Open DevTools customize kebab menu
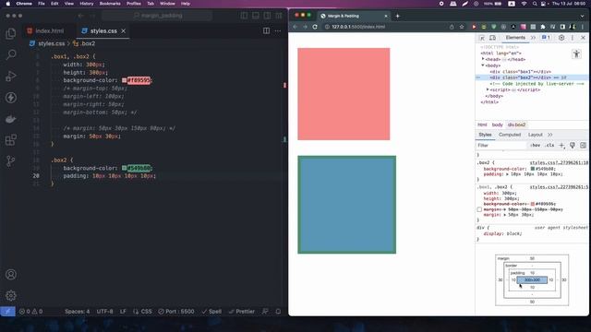Screen dimensions: 591x332 coord(573,38)
